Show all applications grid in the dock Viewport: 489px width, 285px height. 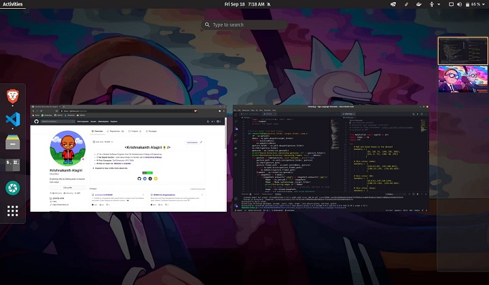[x=13, y=211]
